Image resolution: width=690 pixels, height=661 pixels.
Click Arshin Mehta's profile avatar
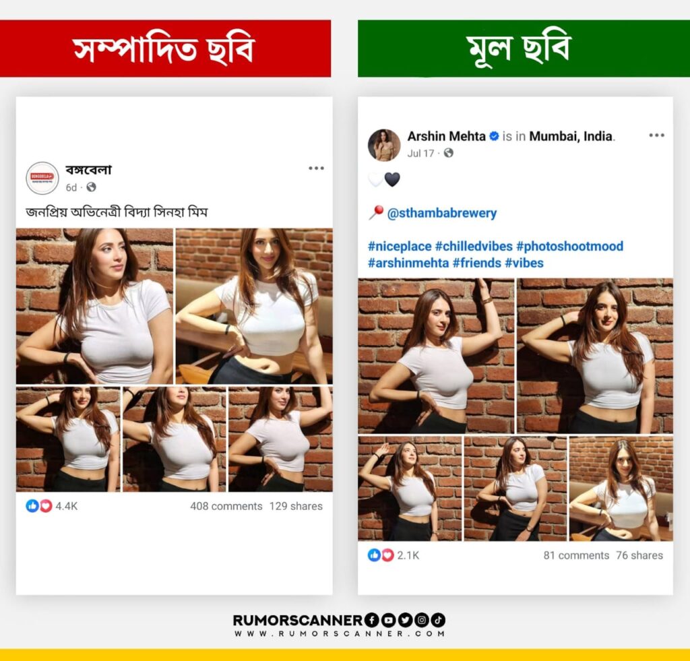[383, 145]
